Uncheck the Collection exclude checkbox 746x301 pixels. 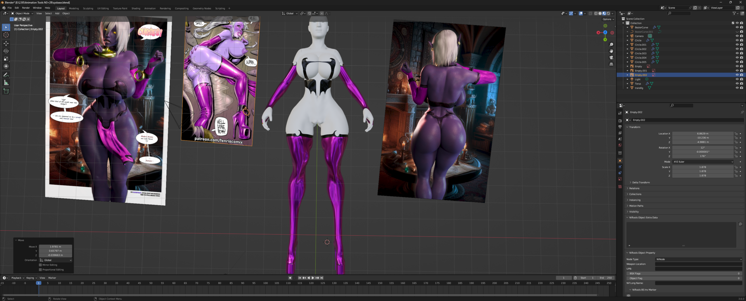coord(733,23)
